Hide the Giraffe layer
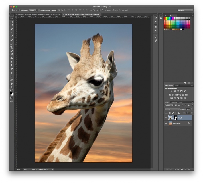 [166, 118]
